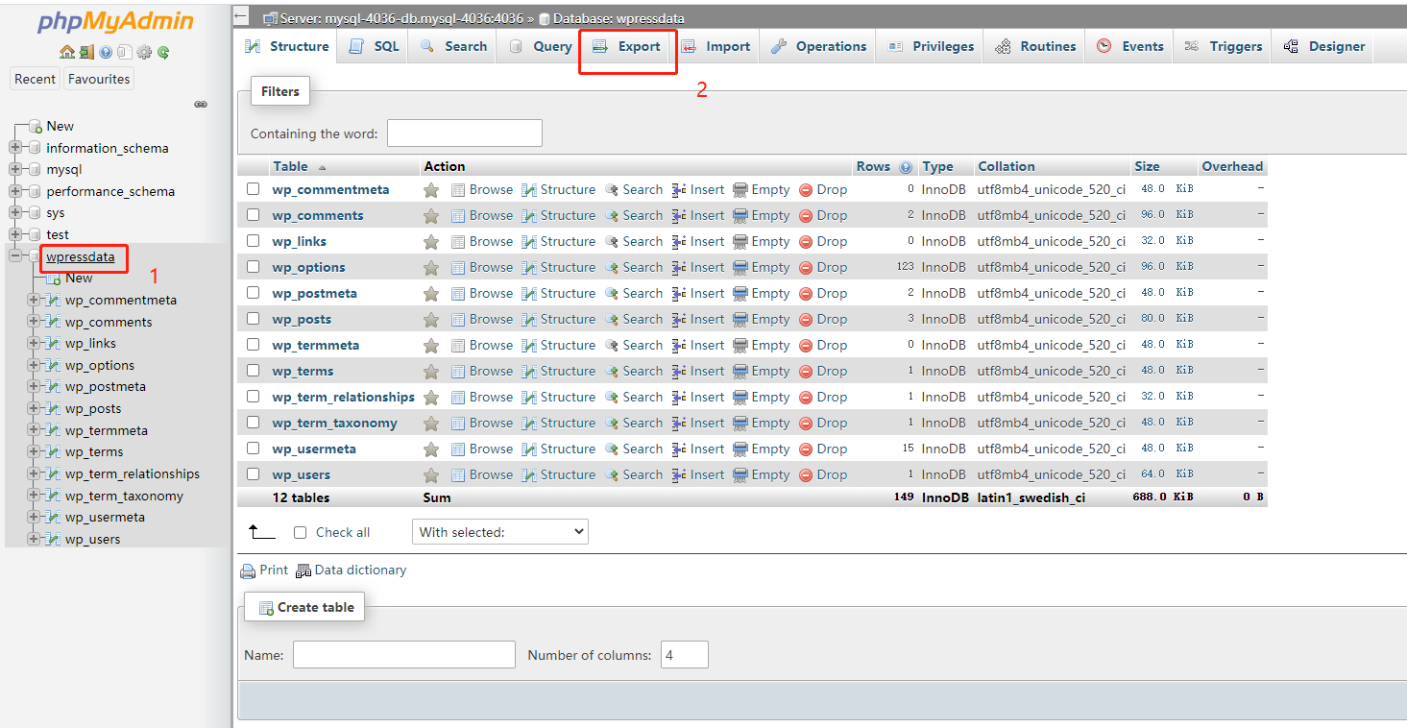Click the Containing the word filter field
The height and width of the screenshot is (728, 1407).
coord(464,133)
